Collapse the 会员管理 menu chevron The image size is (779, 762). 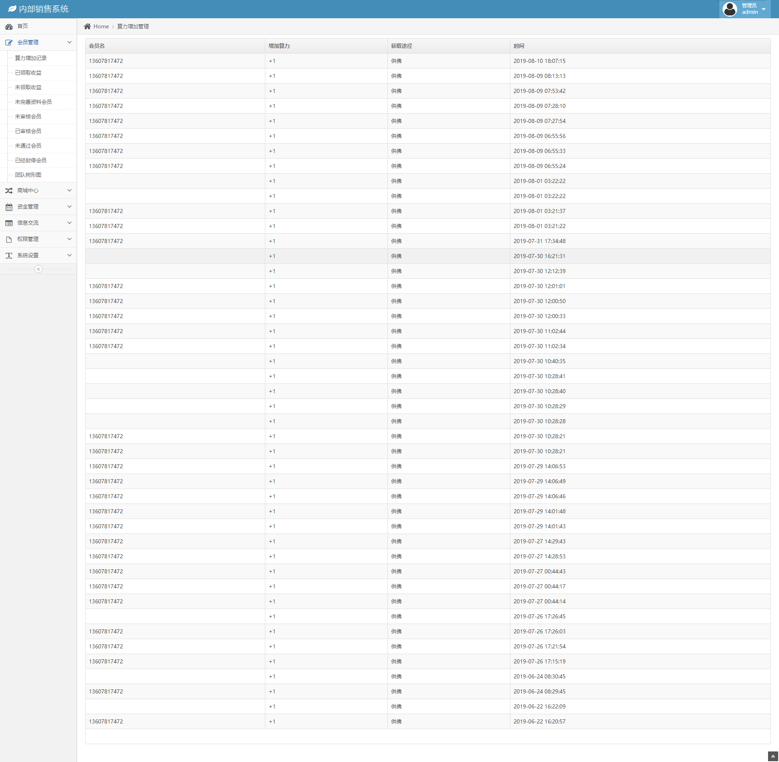69,42
